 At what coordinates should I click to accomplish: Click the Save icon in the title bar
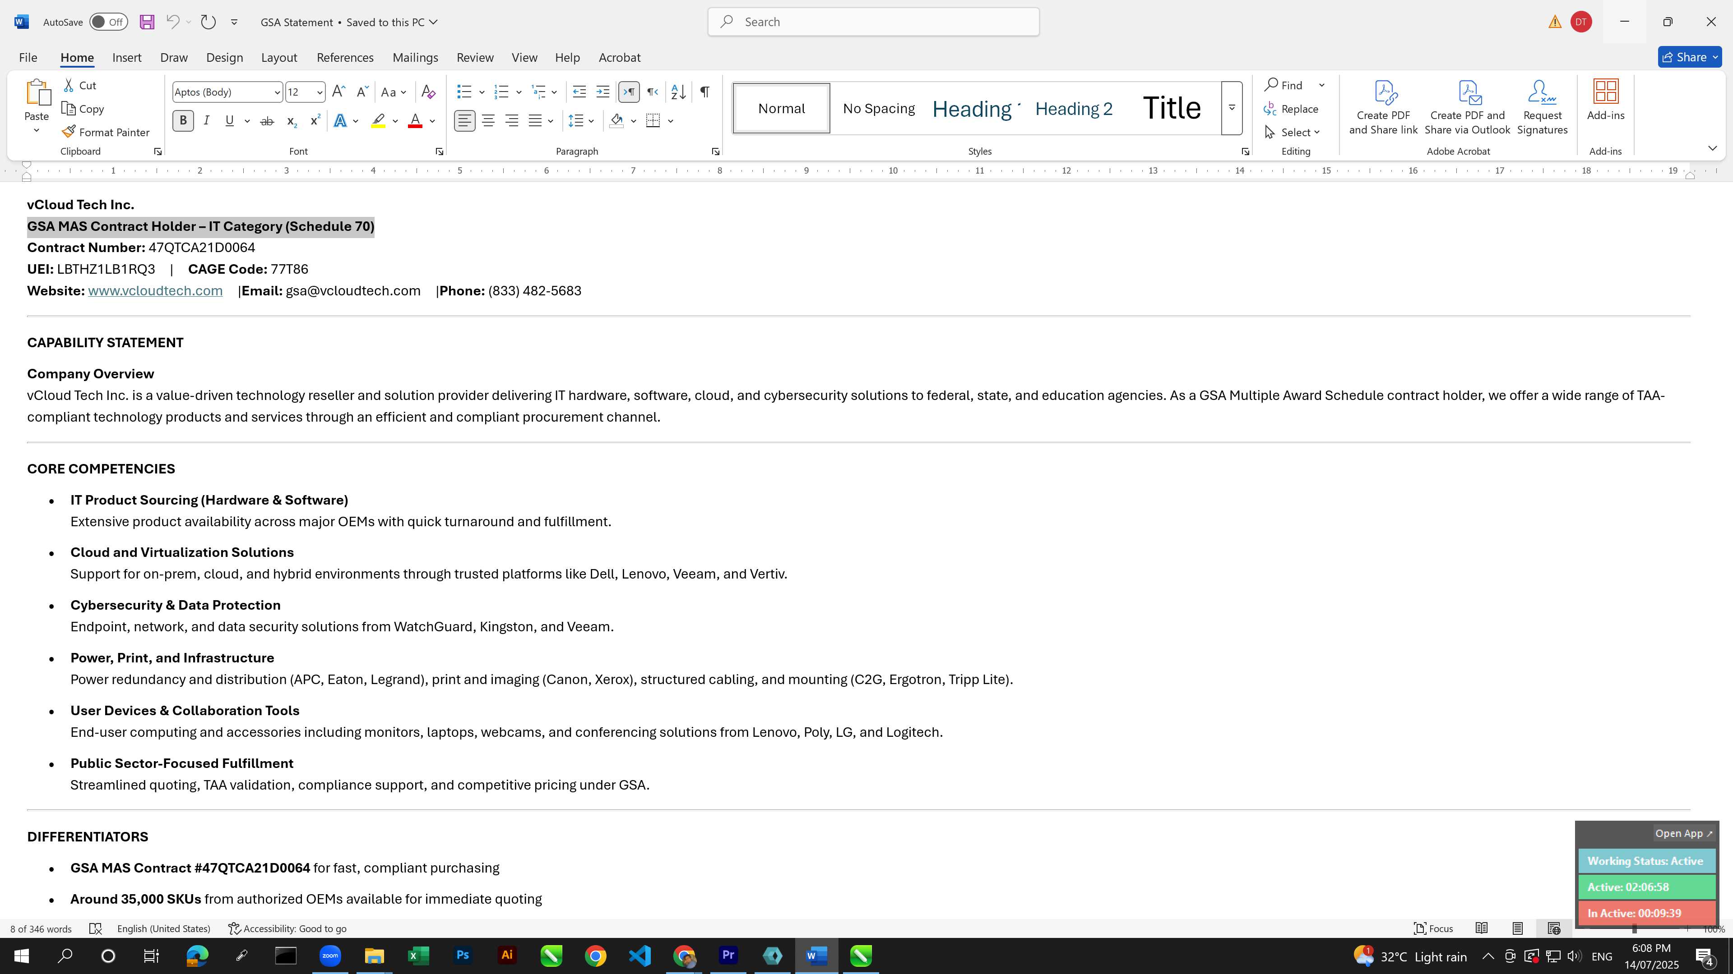tap(147, 22)
